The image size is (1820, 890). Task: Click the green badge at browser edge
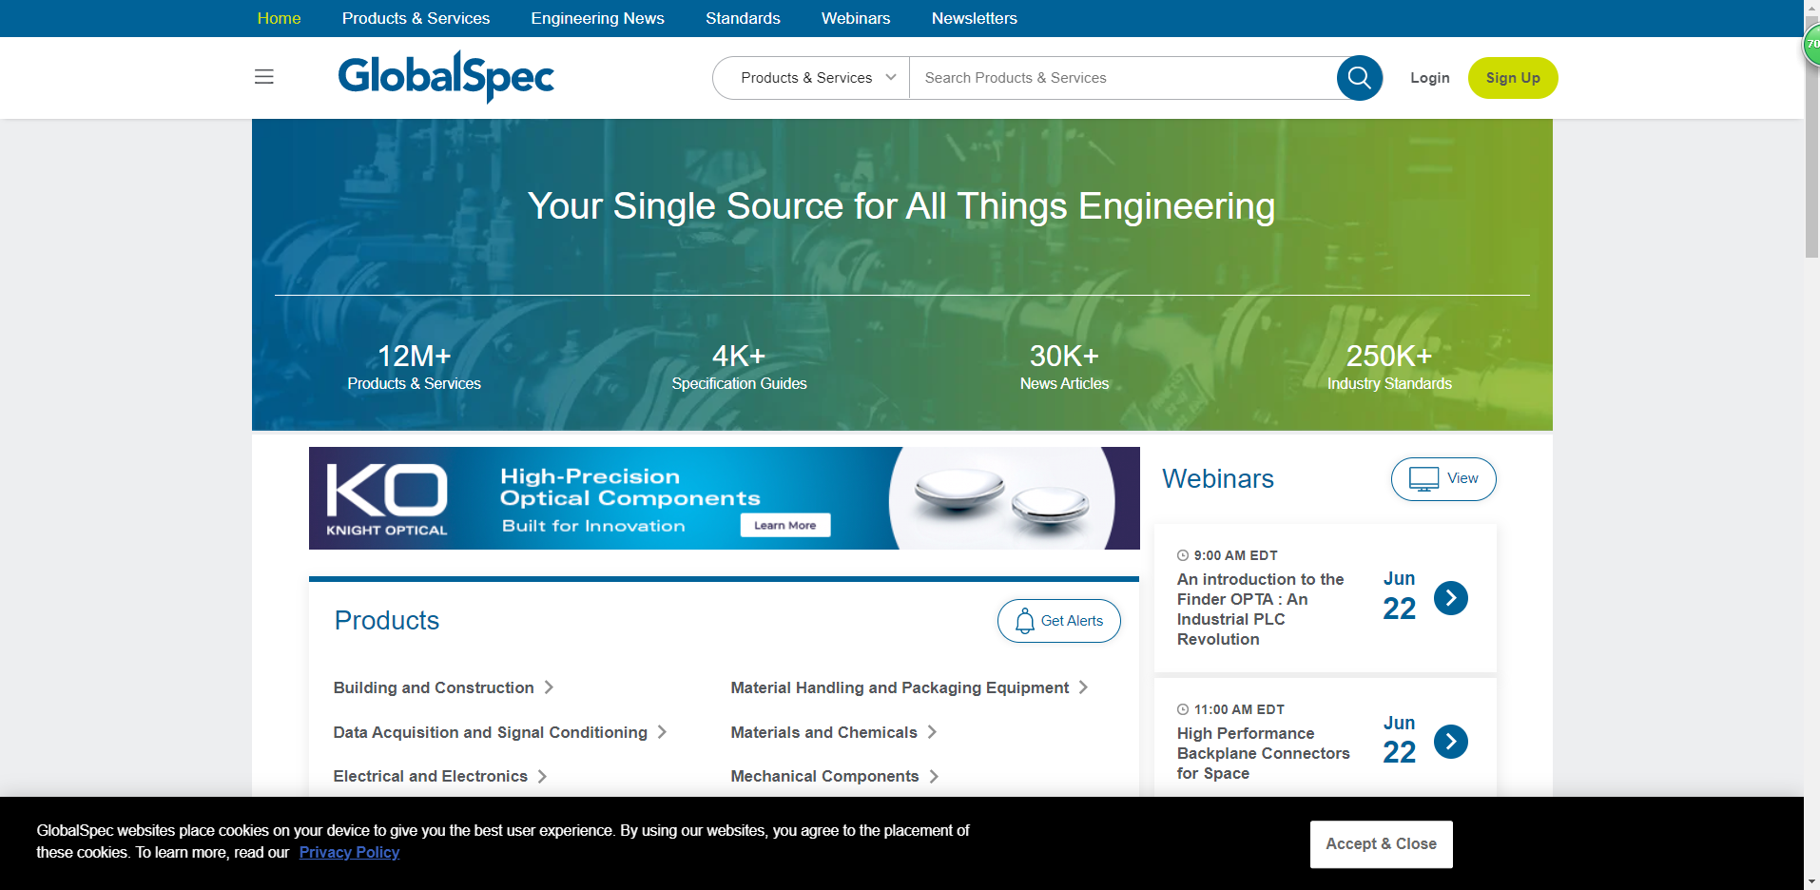pyautogui.click(x=1811, y=45)
